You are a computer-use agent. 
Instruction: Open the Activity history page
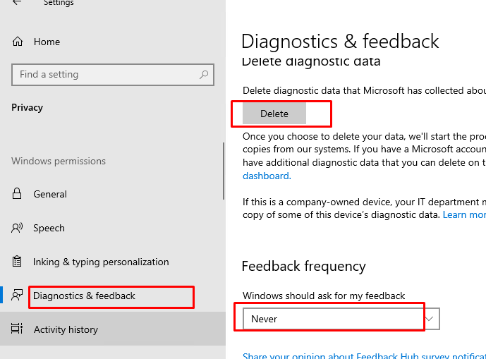pyautogui.click(x=66, y=329)
